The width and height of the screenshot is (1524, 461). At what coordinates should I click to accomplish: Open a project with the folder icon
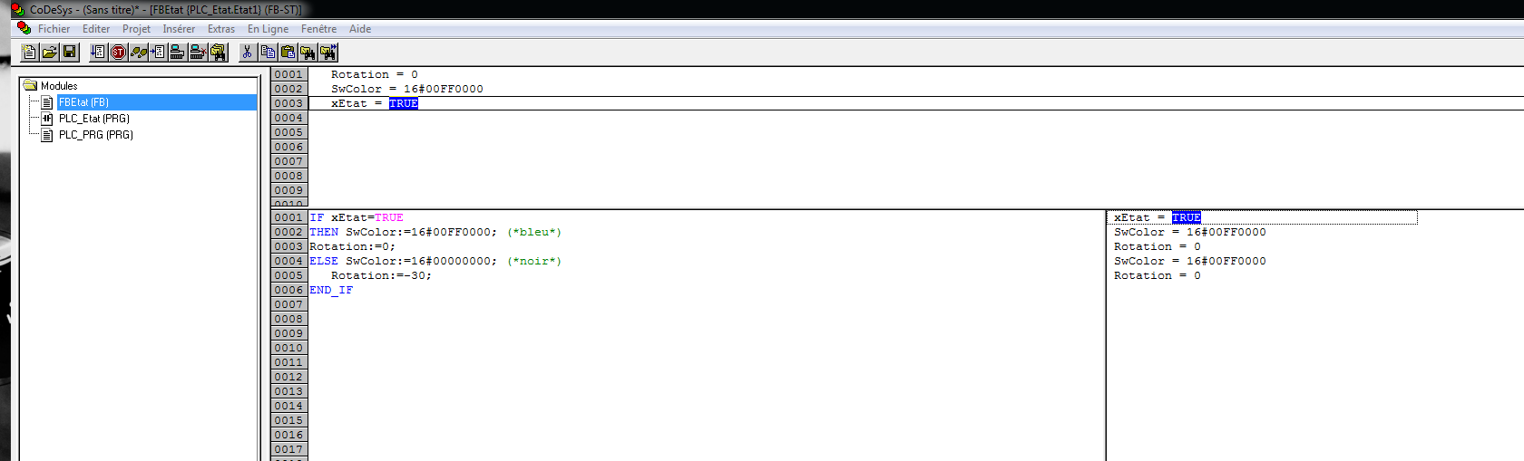click(50, 52)
